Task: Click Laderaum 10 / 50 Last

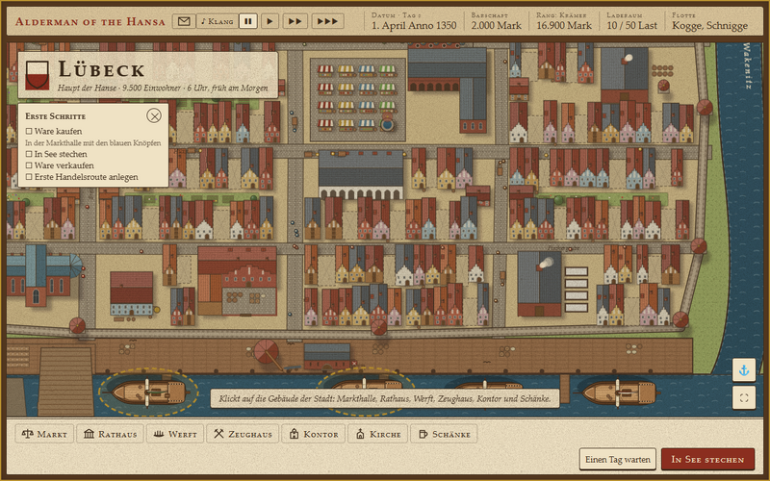Action: click(631, 21)
